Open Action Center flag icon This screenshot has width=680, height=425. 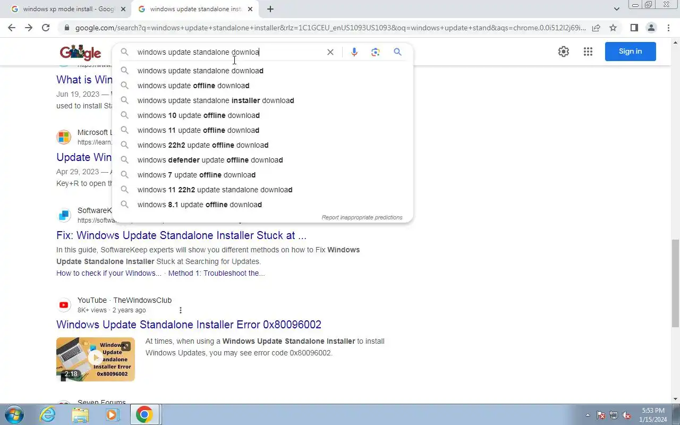pos(601,415)
